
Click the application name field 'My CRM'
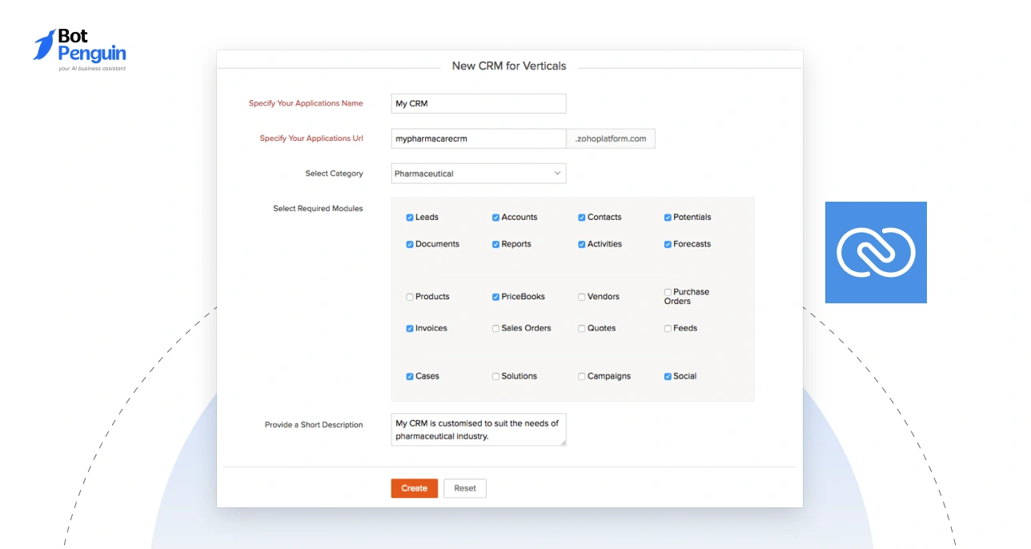click(479, 103)
